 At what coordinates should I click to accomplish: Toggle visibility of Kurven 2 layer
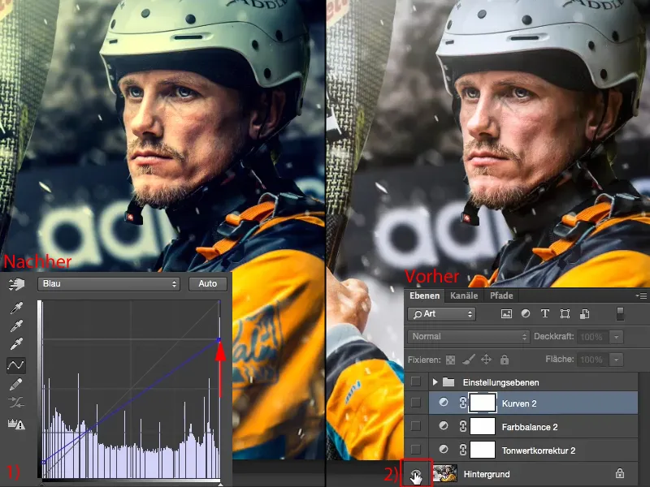tap(416, 403)
